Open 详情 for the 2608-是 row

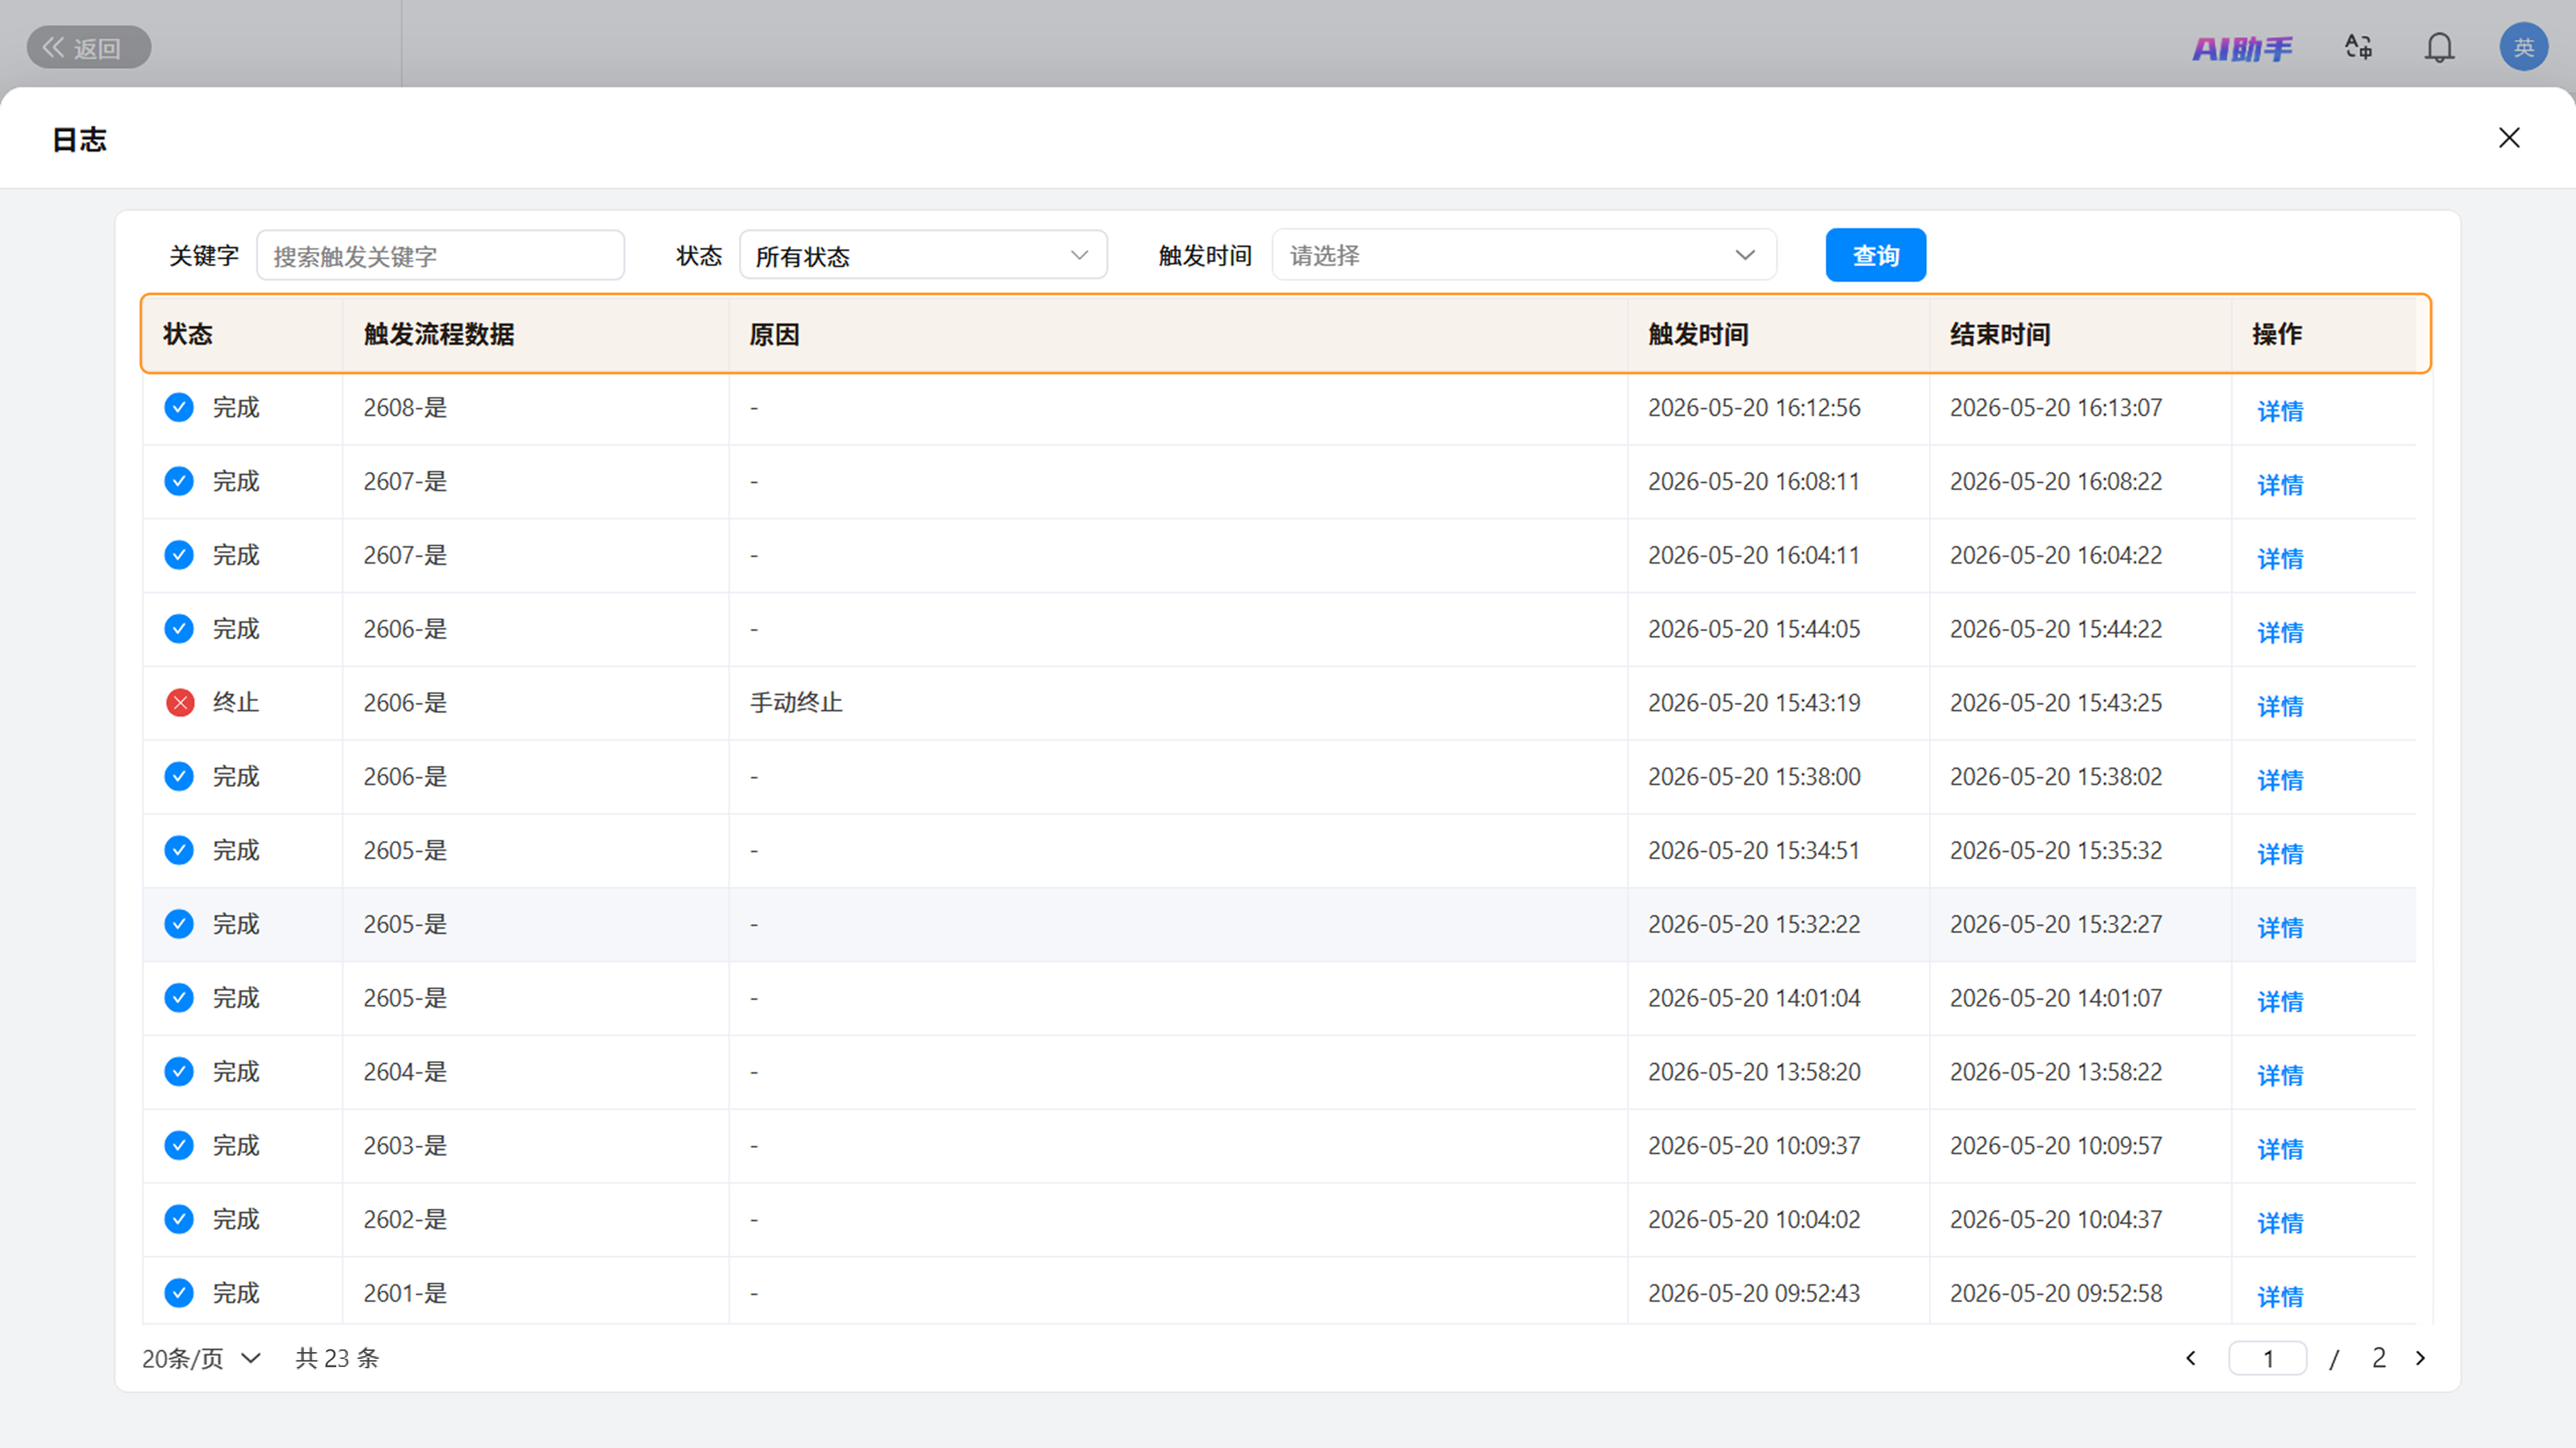2280,410
